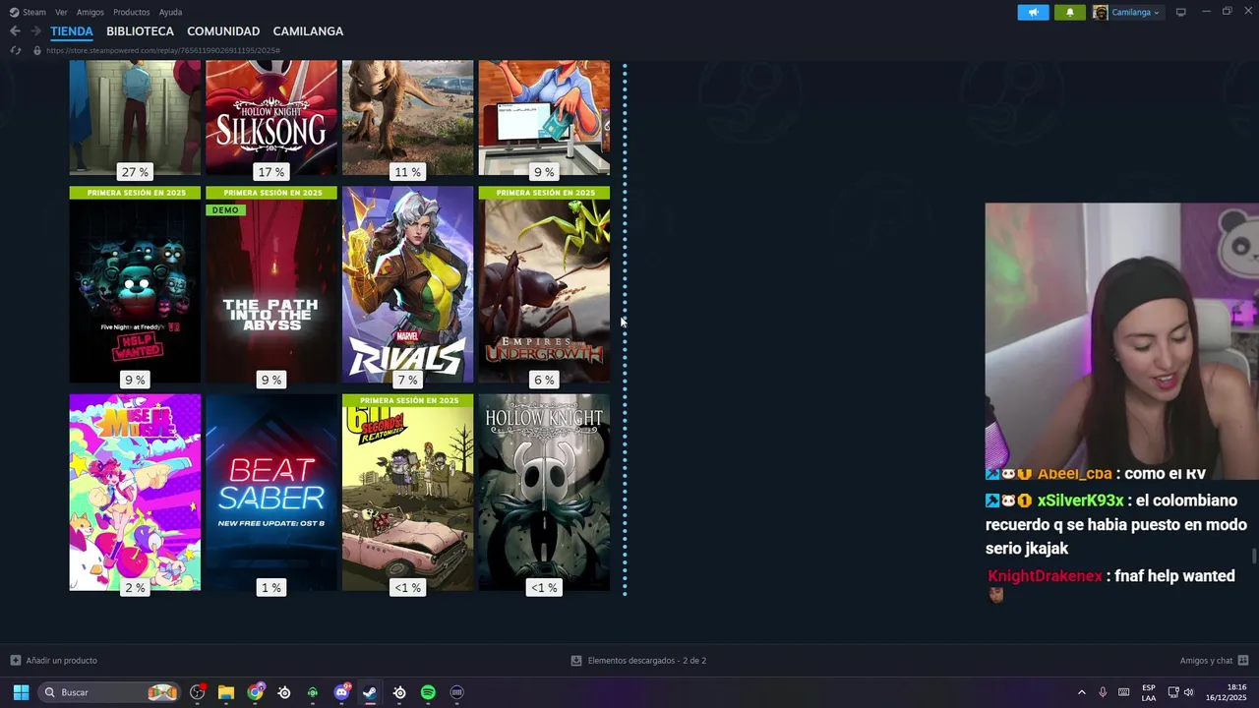Click Elementos descargados status text
This screenshot has height=708, width=1259.
(646, 661)
